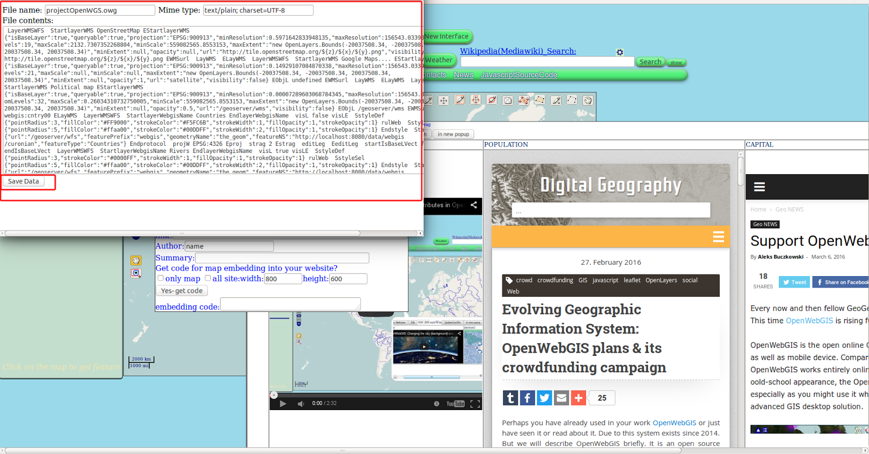Click the CAPITAL column header

click(759, 144)
